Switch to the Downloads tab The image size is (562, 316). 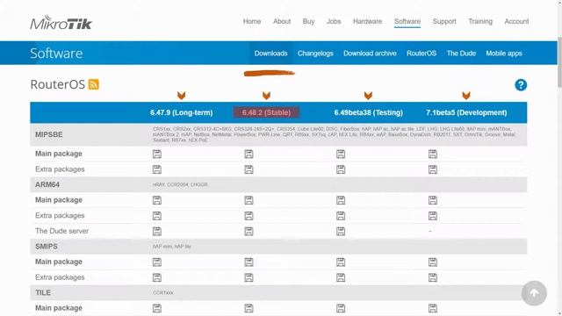[x=271, y=54]
